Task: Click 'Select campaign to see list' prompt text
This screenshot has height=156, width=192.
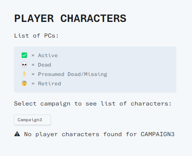Action: tap(65, 104)
